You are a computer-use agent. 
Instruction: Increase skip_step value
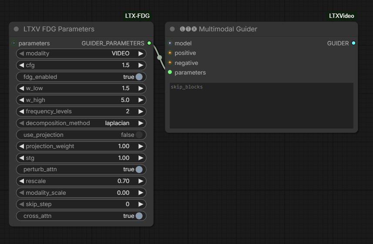(x=141, y=204)
